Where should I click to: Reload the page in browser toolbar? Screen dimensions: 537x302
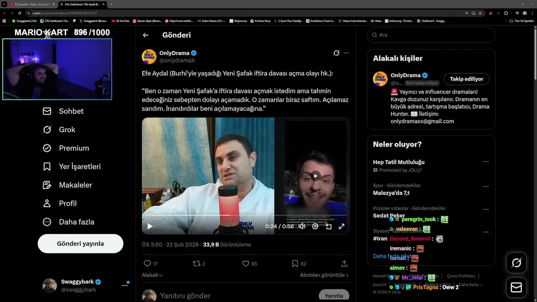(x=19, y=13)
